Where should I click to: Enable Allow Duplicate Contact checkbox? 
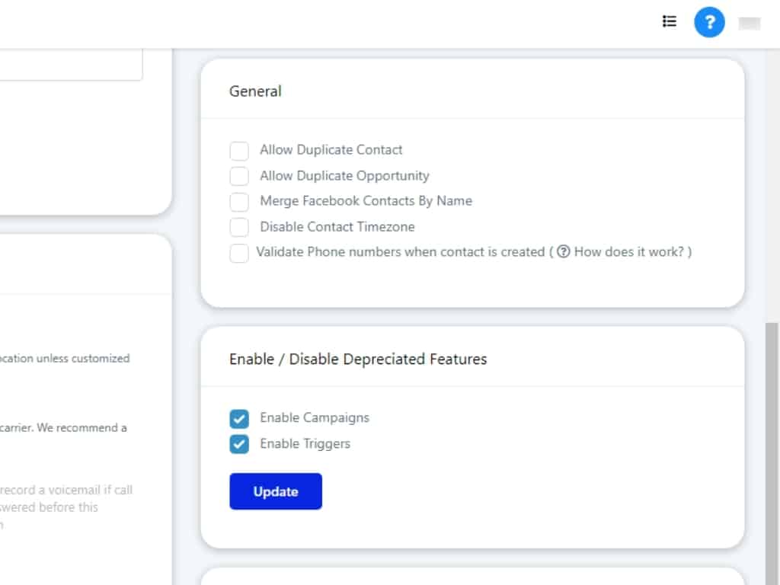239,151
